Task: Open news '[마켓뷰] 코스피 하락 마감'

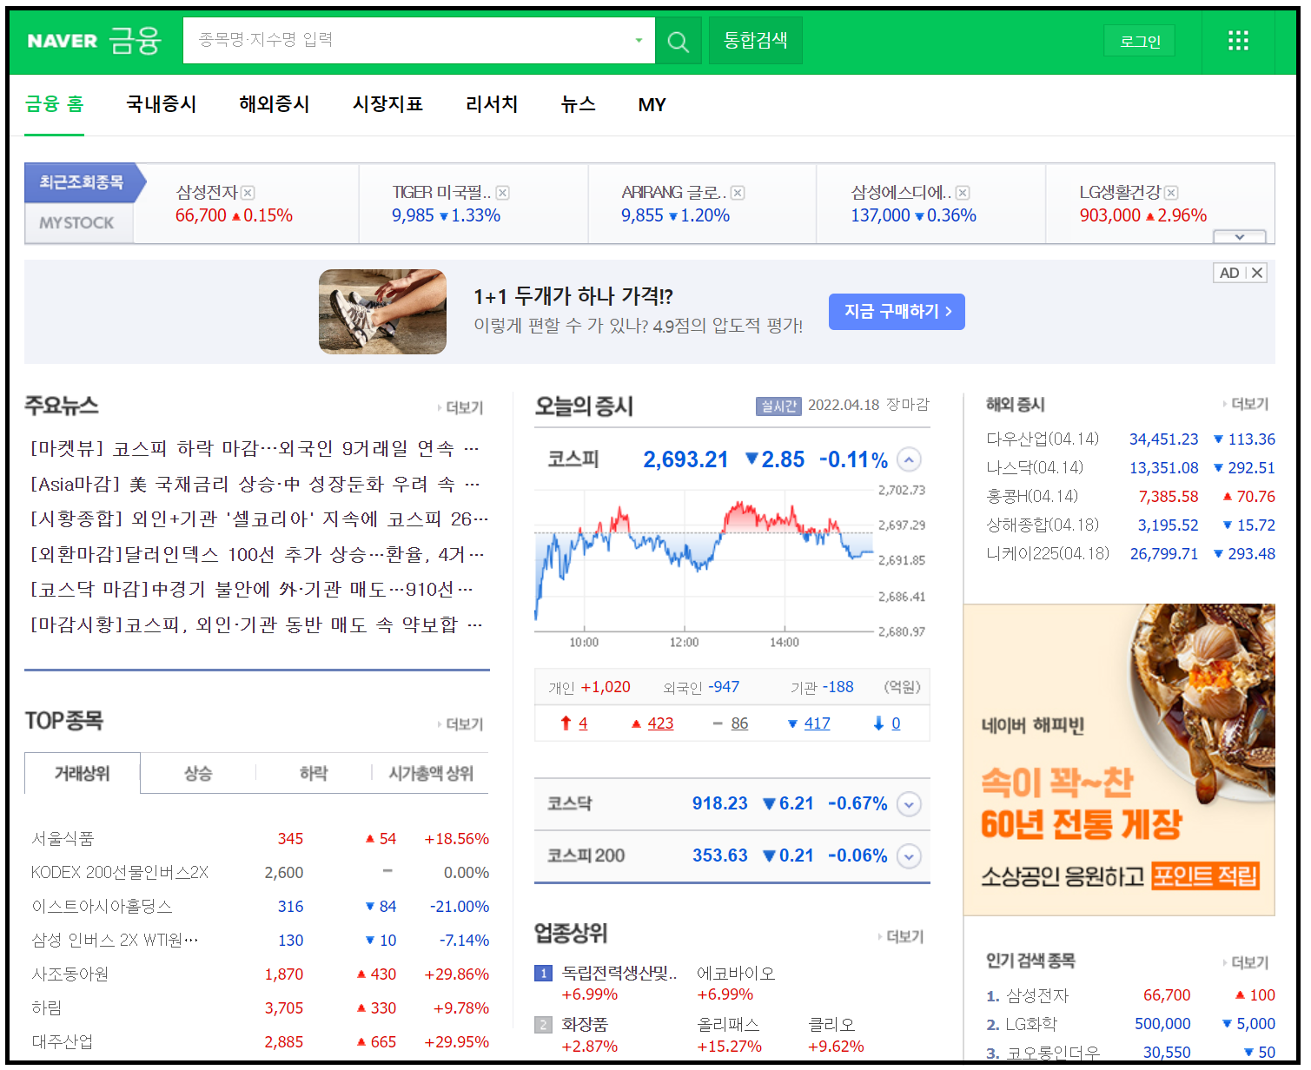Action: (255, 449)
